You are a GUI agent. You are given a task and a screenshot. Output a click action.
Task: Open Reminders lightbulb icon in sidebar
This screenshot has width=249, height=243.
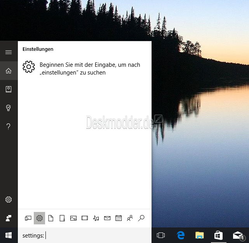click(x=9, y=108)
